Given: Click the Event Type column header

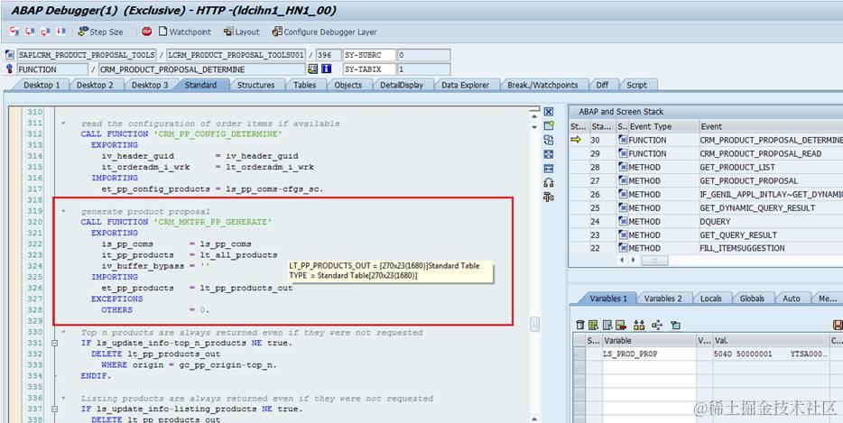Looking at the screenshot, I should (x=662, y=126).
